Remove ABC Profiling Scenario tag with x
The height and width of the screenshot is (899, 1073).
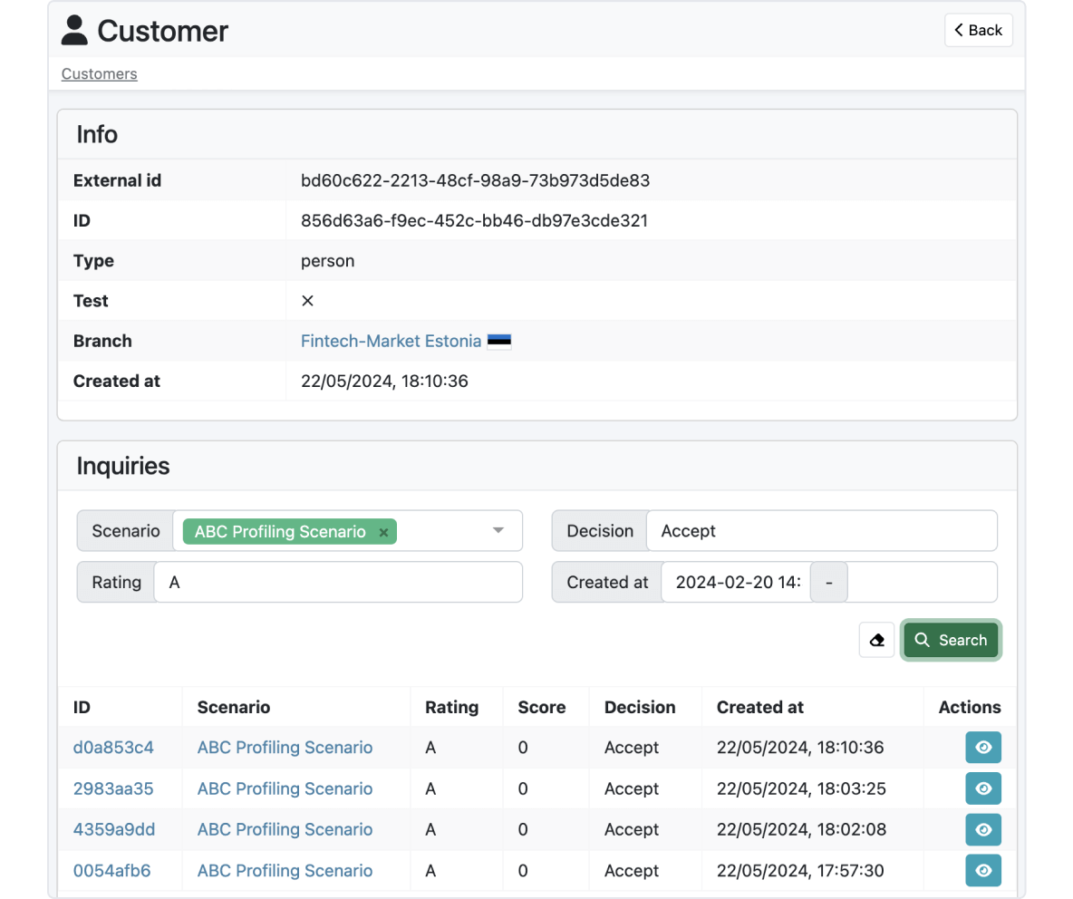[x=384, y=532]
